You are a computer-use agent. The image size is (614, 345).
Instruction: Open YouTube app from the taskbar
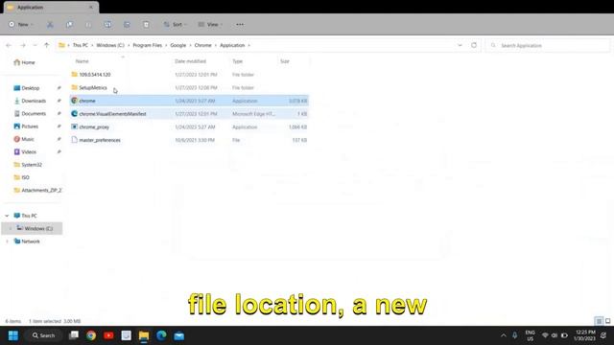pyautogui.click(x=108, y=335)
